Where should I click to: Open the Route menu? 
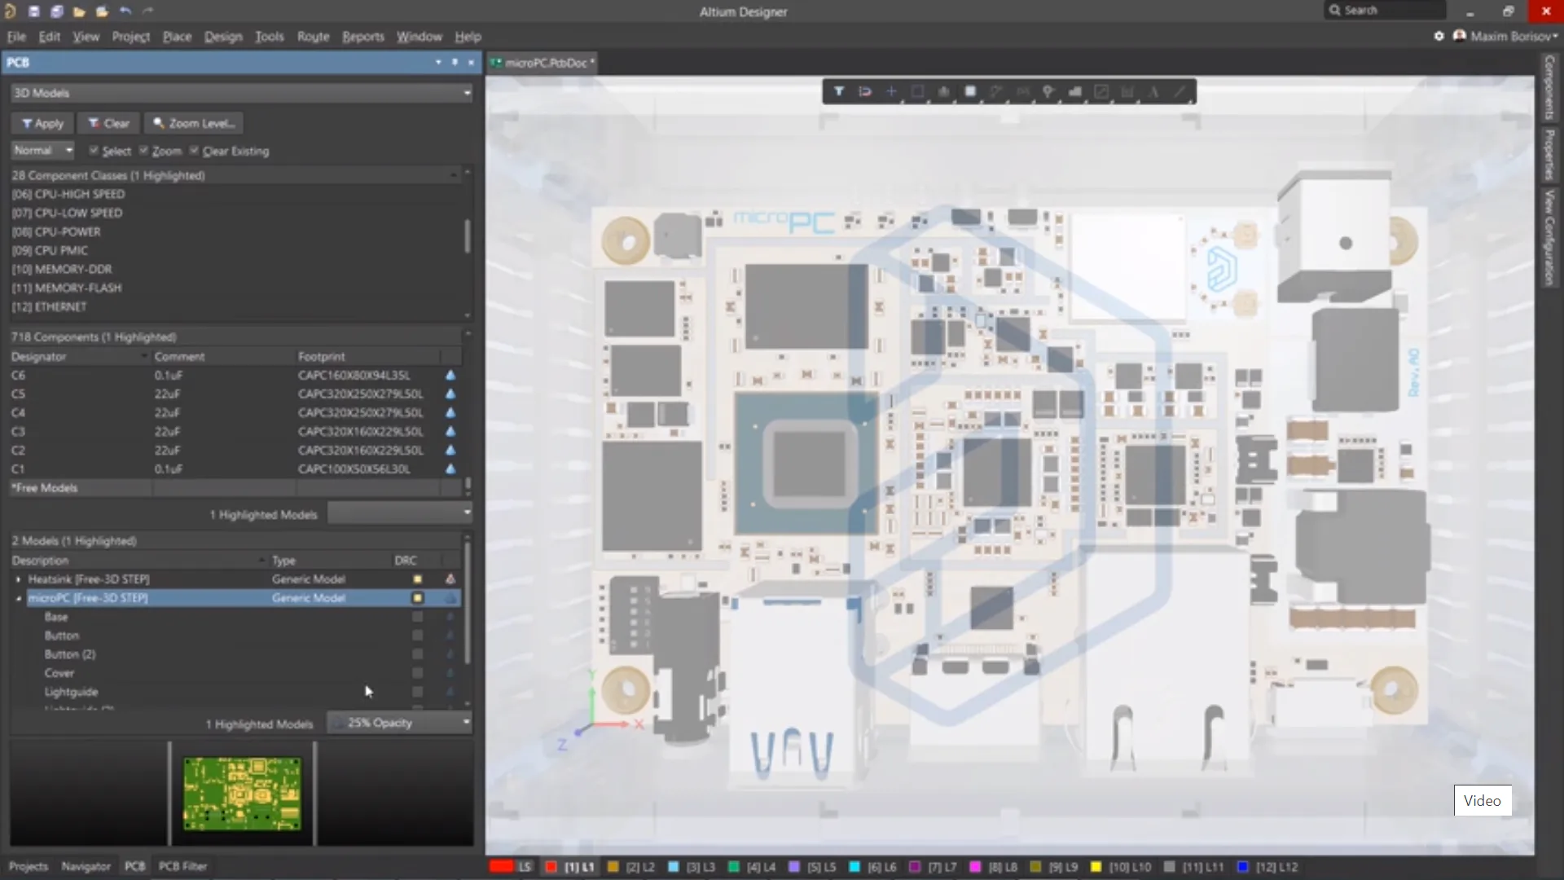[x=313, y=37]
